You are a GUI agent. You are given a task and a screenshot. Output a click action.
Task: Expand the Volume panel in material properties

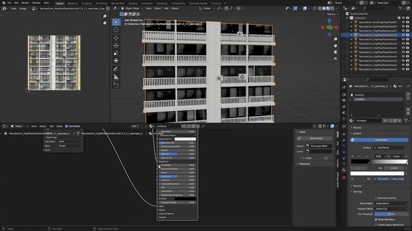tap(357, 186)
